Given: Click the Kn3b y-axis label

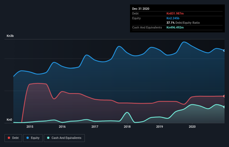Looking at the screenshot, I should pos(10,36).
